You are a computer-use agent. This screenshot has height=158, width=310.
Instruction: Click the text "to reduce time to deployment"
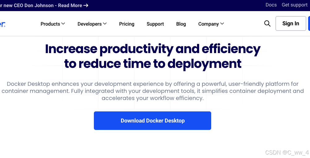tap(153, 64)
